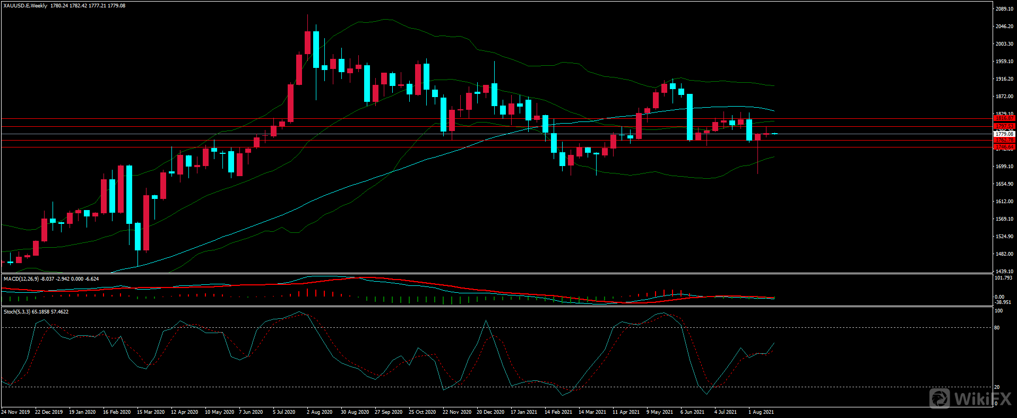Click the Stochastic 80 level axis label
Screen dimensions: 1017x418
997,328
